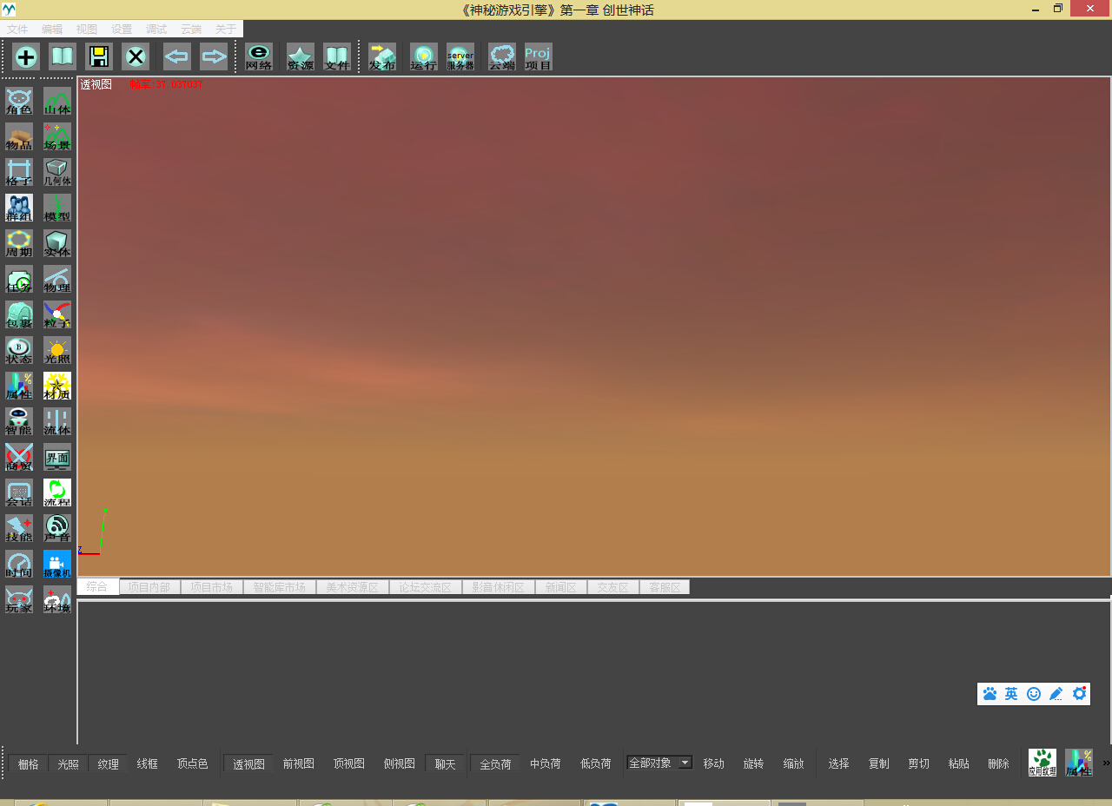Image resolution: width=1112 pixels, height=806 pixels.
Task: Click the Proj 项目 toolbar icon
Action: click(539, 56)
